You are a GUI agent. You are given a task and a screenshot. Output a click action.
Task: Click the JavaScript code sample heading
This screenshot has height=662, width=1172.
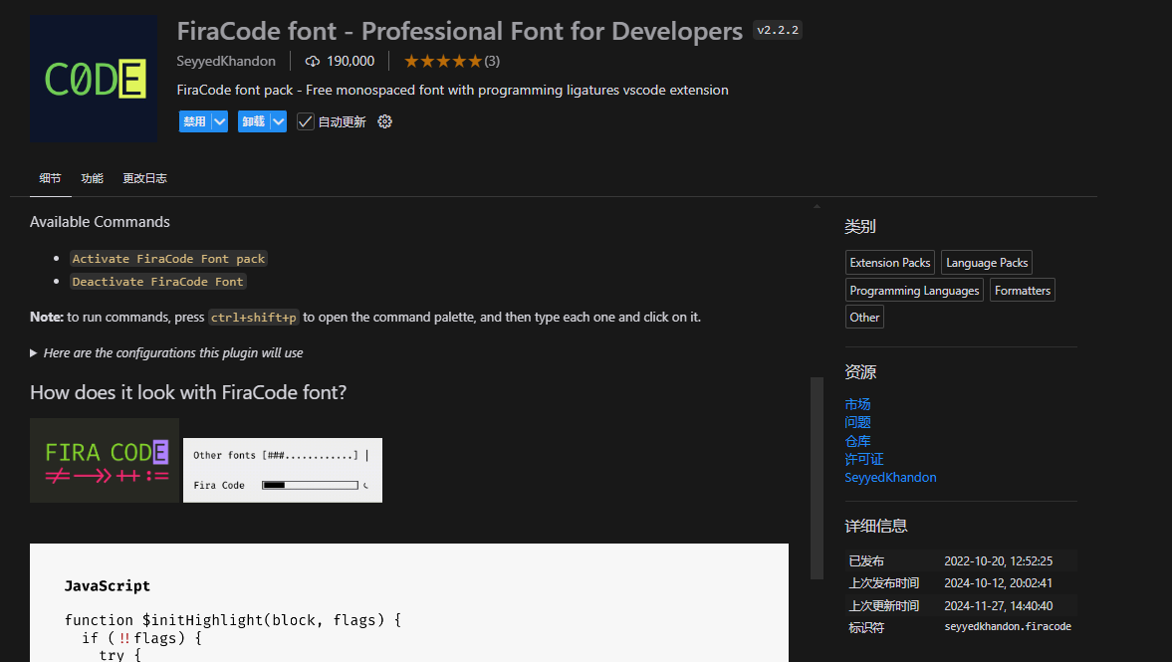click(x=107, y=585)
